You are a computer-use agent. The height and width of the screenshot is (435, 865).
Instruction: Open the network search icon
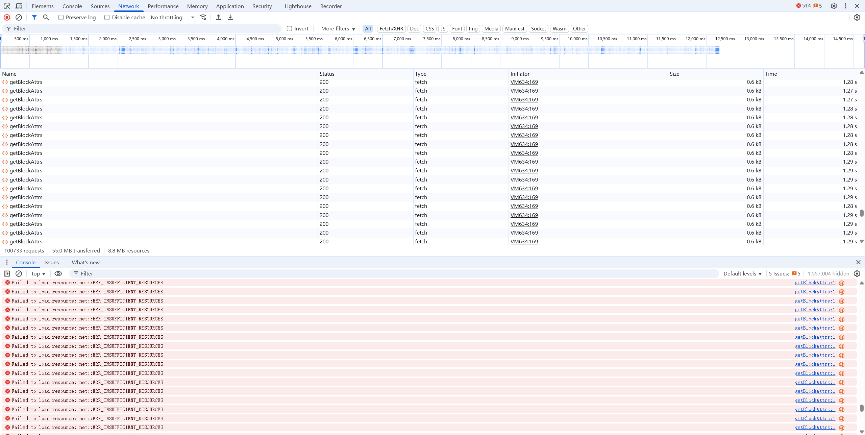pos(46,17)
